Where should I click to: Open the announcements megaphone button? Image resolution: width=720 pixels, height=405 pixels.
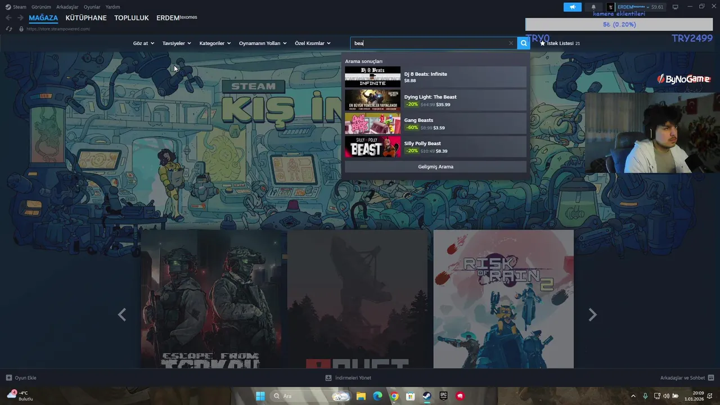(573, 7)
